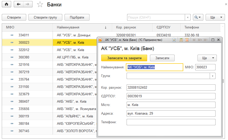The width and height of the screenshot is (228, 140).
Task: Click the item icon in row 300023
Action: [x=12, y=43]
